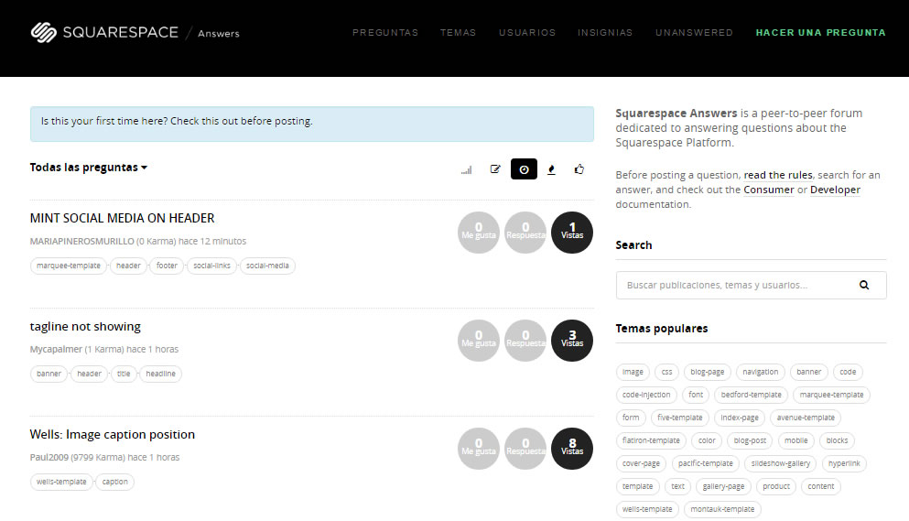Click Vistas counter of Mint Social Media
Screen dimensions: 909x521
pyautogui.click(x=572, y=233)
